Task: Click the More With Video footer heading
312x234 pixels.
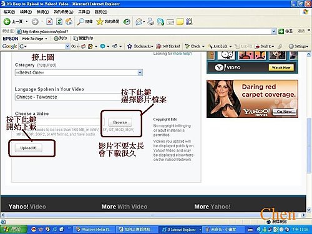Action: [x=124, y=207]
